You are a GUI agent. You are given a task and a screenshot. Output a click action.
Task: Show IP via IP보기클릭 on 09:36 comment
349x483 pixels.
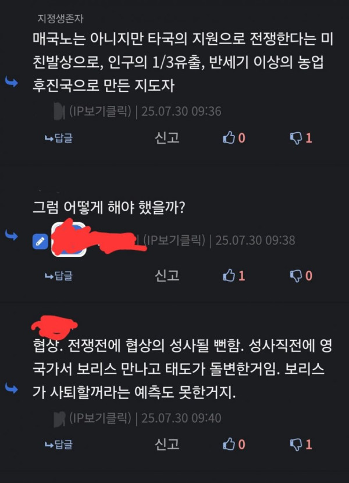tap(100, 111)
